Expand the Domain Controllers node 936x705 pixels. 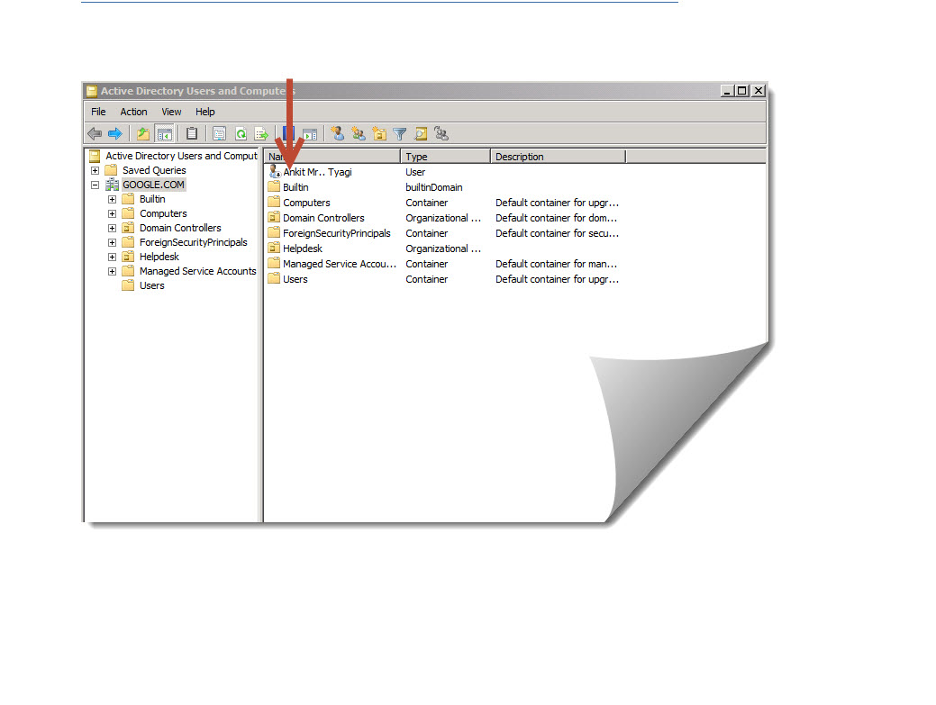coord(111,228)
